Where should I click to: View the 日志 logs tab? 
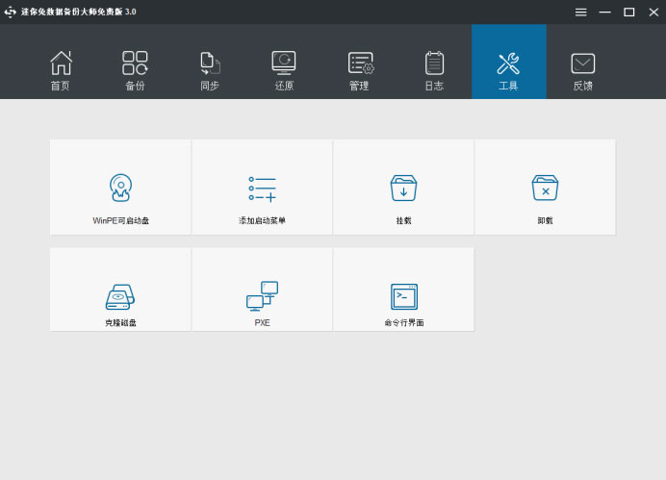(x=434, y=70)
